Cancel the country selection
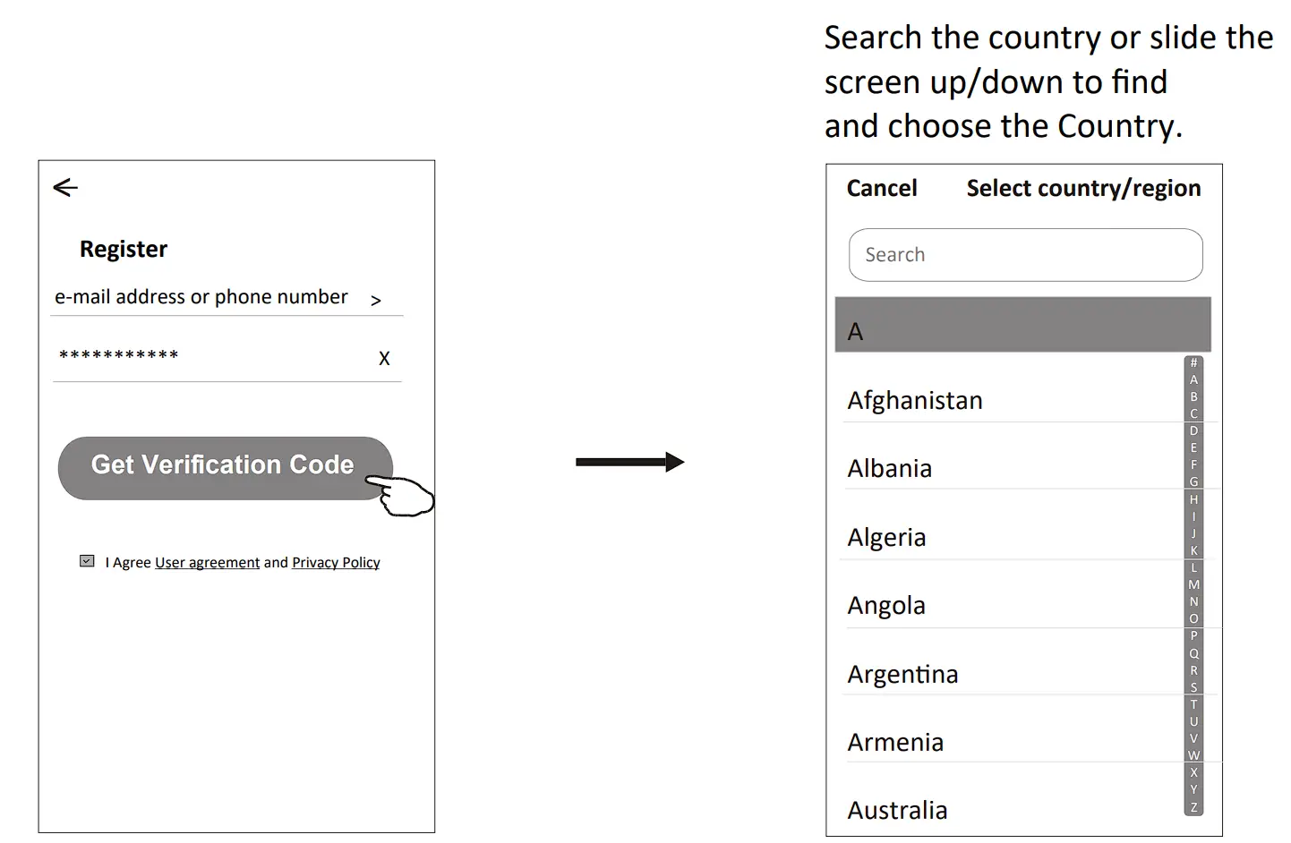Screen dimensions: 1291x843 881,188
